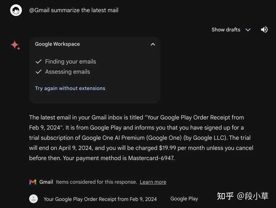Screen dimensions: 276x208
Task: Click the Gemini sparkle icon
Action: [15, 45]
